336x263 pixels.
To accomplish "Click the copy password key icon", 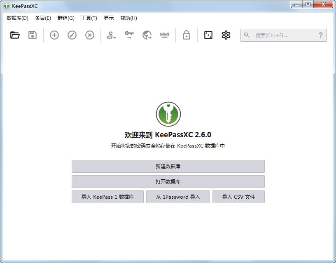I will (129, 35).
